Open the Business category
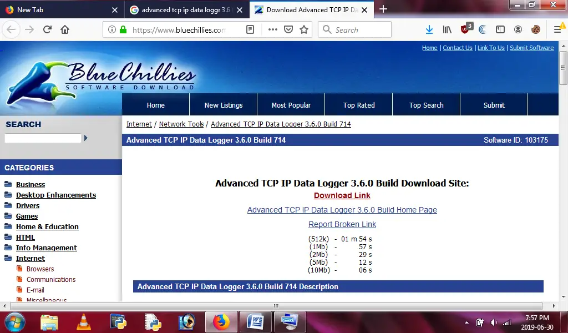The width and height of the screenshot is (568, 333). point(31,184)
